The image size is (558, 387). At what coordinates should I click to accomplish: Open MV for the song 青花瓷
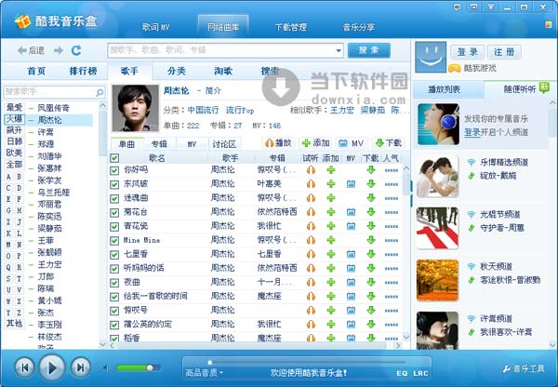(351, 226)
